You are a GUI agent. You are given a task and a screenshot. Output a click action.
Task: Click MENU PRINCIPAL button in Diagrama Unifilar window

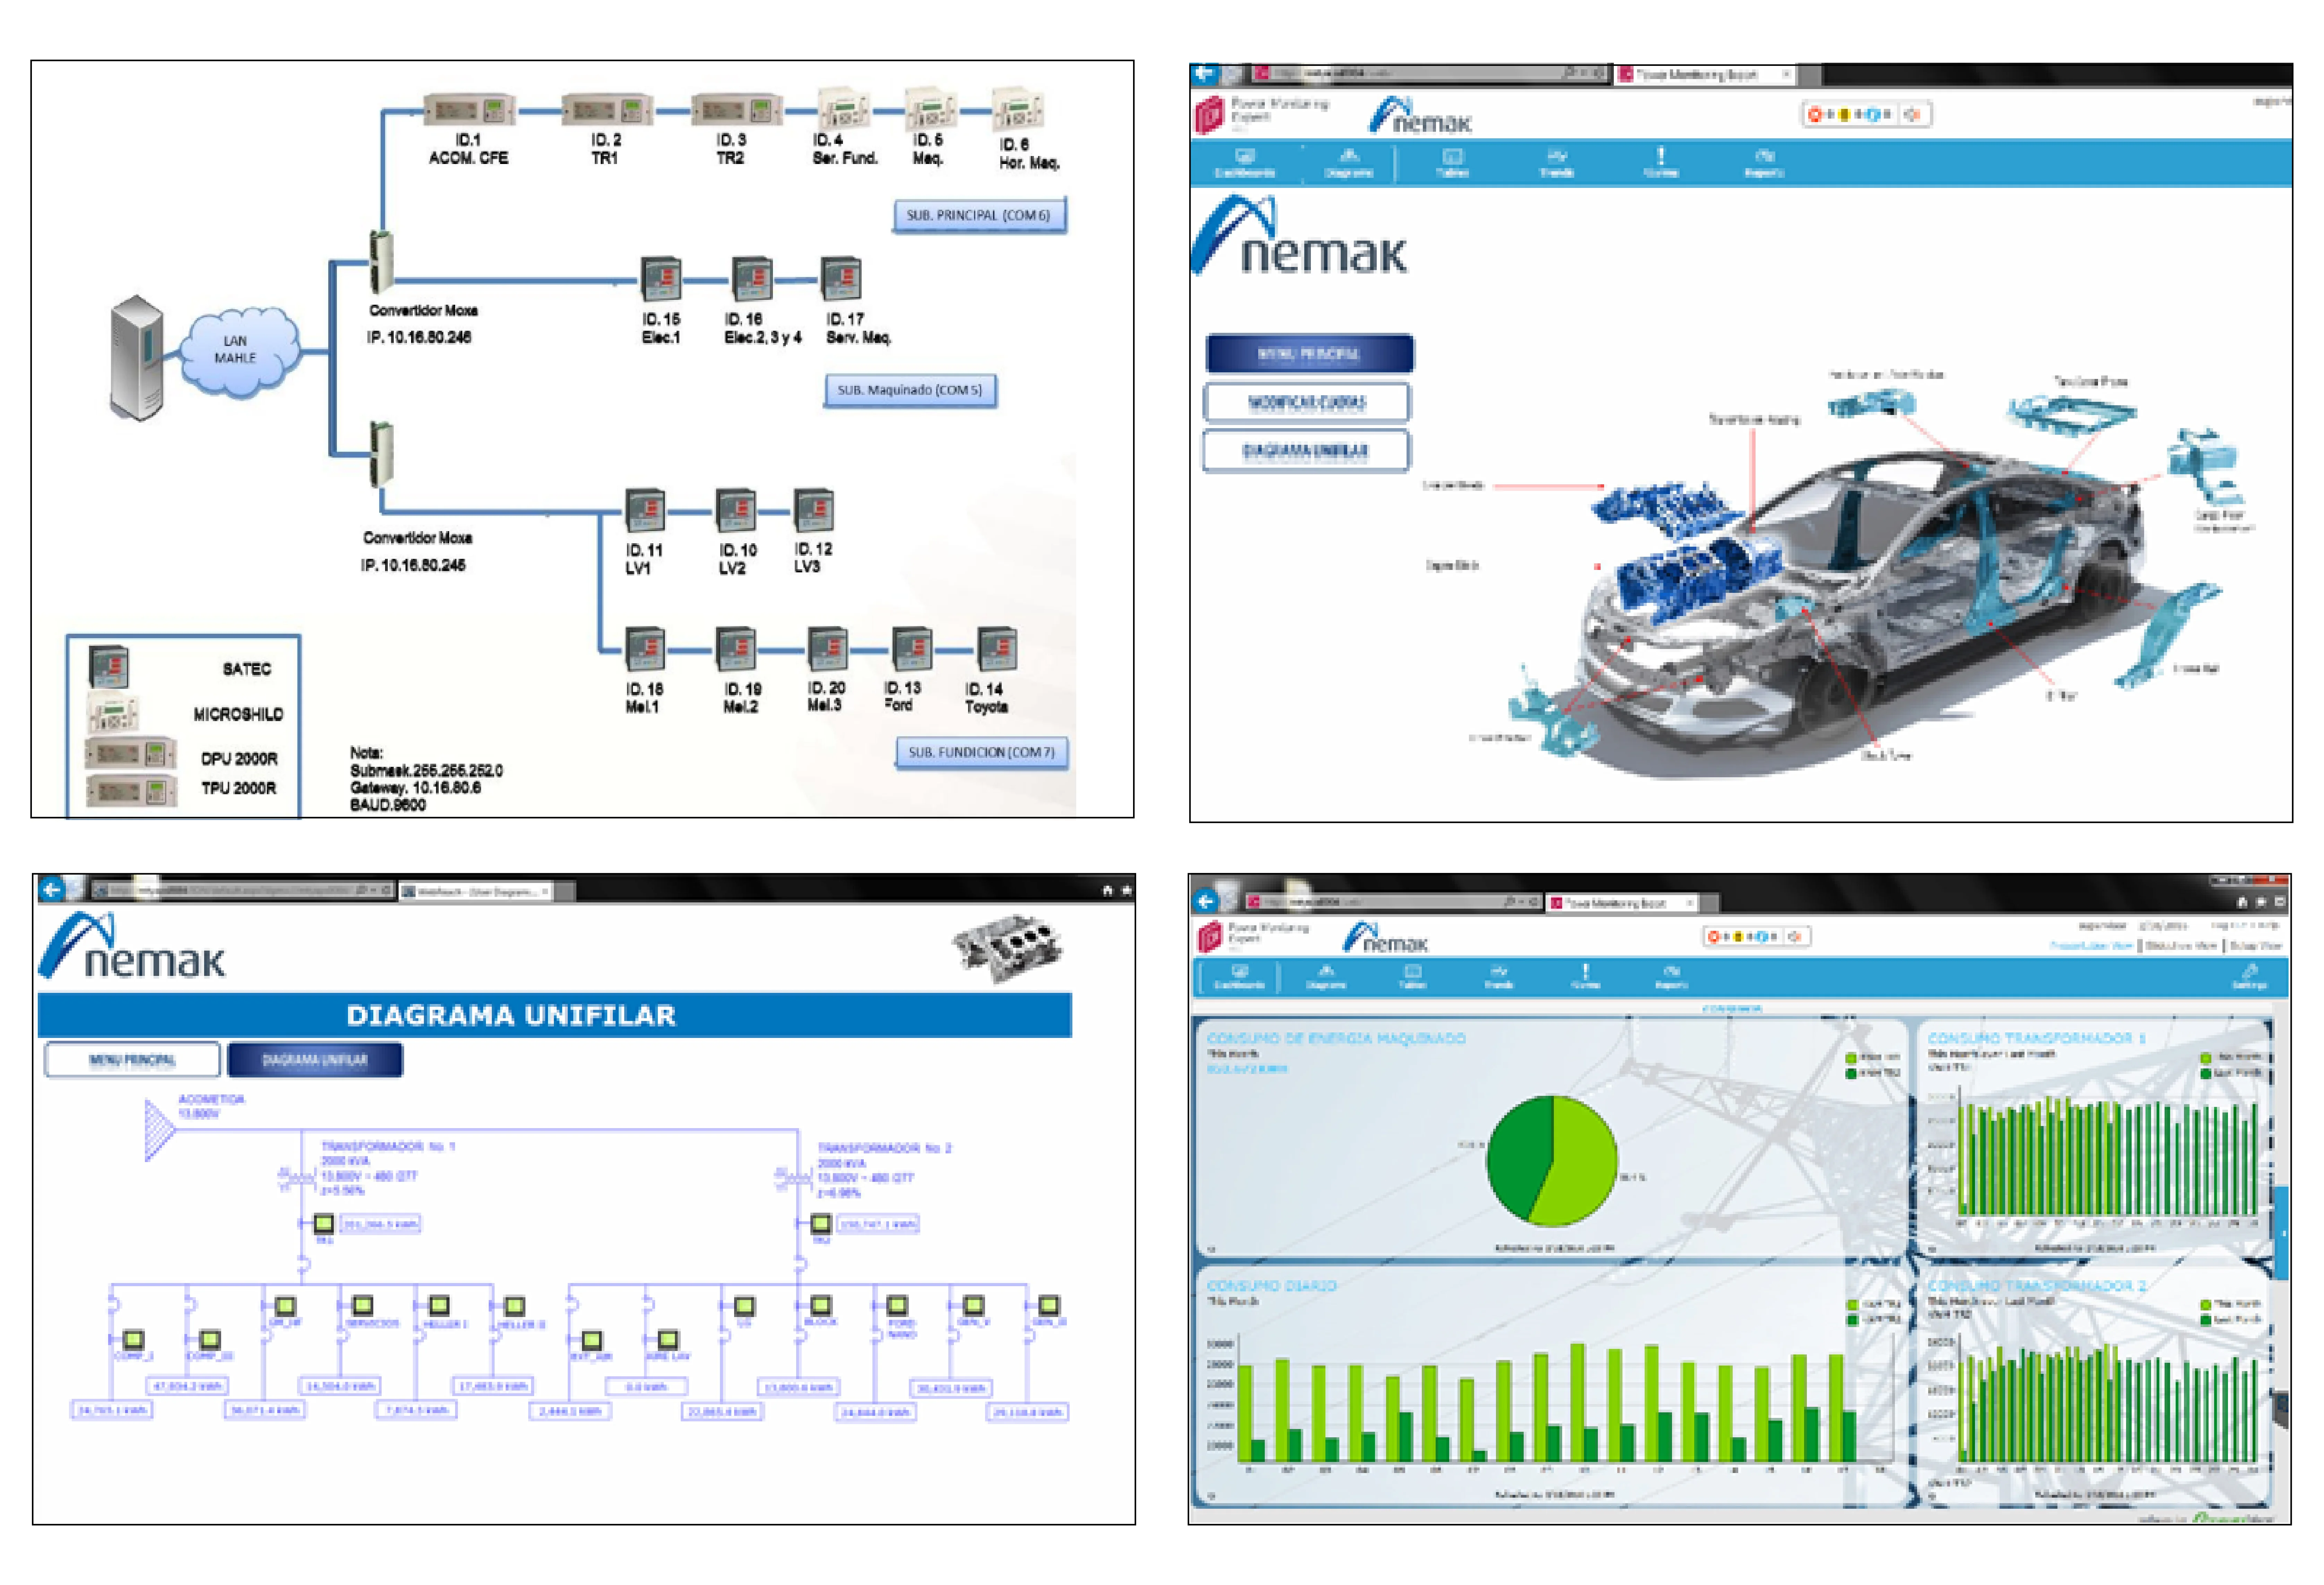pos(132,1060)
